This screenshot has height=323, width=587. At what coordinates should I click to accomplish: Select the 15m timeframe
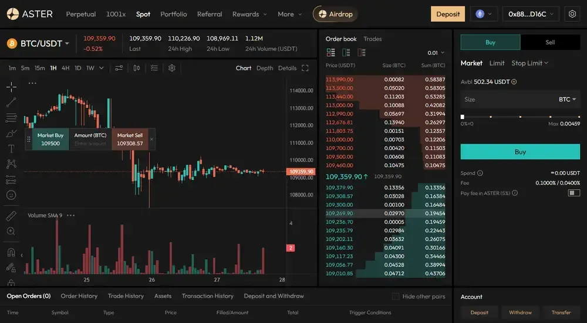[40, 68]
